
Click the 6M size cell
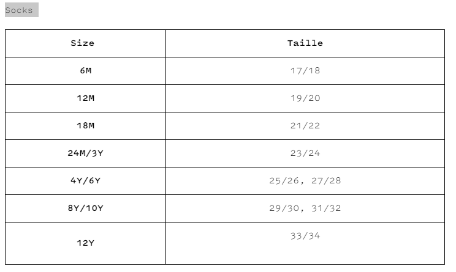(x=85, y=71)
